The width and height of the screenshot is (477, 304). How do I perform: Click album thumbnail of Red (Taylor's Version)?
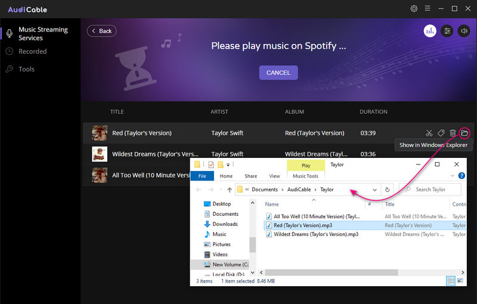(x=100, y=133)
